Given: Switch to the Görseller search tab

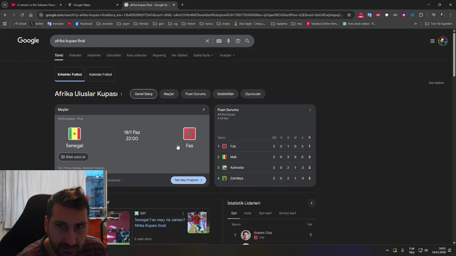Looking at the screenshot, I should point(114,55).
